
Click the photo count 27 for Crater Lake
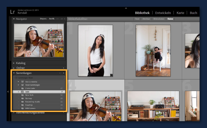[x=61, y=88]
